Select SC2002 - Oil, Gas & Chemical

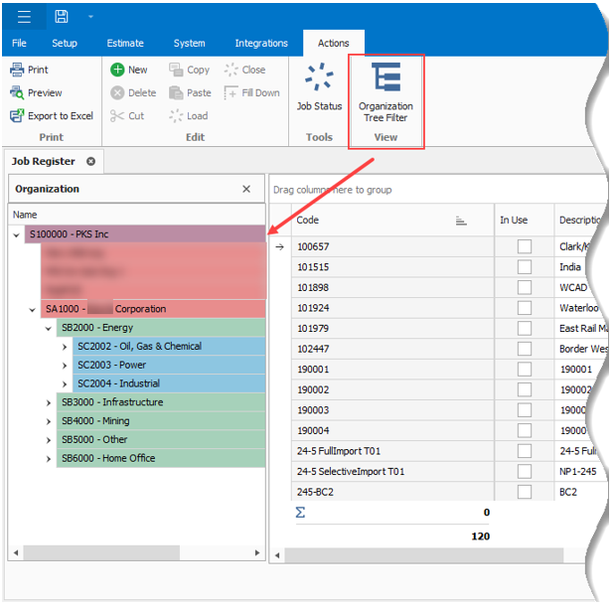point(139,347)
